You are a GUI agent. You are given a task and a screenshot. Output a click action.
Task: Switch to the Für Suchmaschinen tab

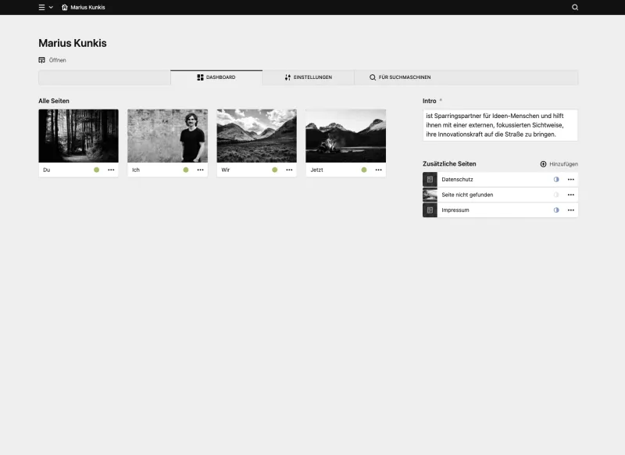coord(400,77)
